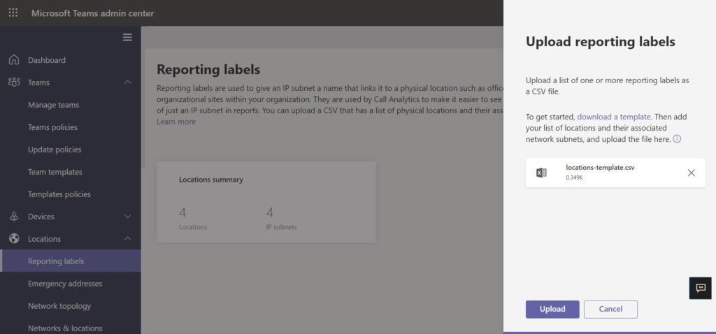Screen dimensions: 716x334
Task: Collapse the Locations section chevron
Action: 127,239
